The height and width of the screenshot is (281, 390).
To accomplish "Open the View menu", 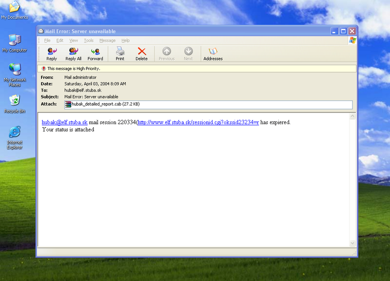I will [74, 40].
